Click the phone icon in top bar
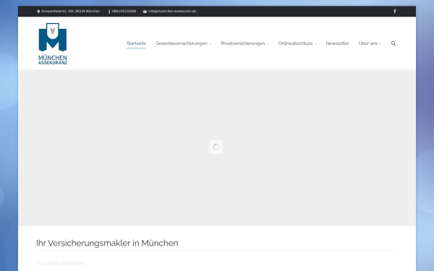This screenshot has width=434, height=271. click(x=109, y=12)
